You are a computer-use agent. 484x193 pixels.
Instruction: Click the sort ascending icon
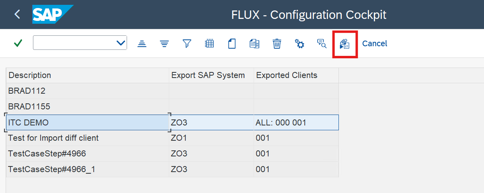tap(142, 43)
